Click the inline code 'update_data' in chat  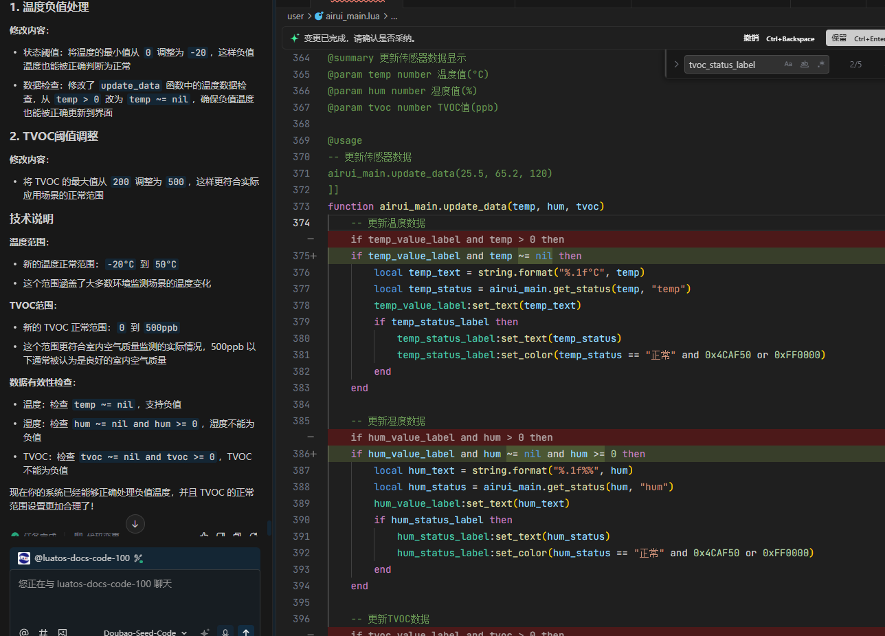131,86
